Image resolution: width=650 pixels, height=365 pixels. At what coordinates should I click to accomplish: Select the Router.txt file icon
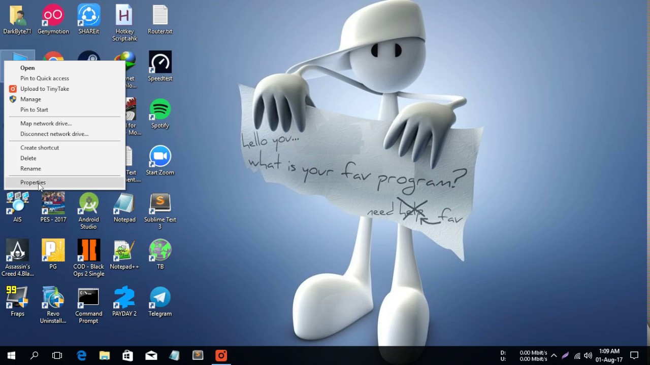tap(160, 20)
